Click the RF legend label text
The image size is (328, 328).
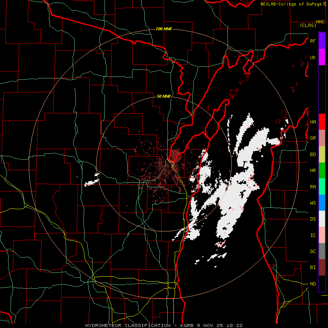(313, 41)
